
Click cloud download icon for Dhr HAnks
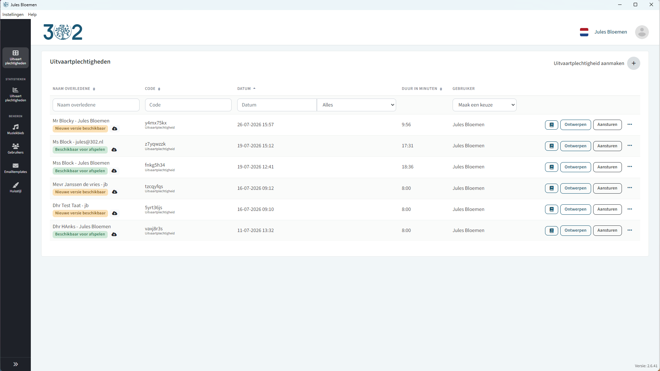[x=114, y=234]
